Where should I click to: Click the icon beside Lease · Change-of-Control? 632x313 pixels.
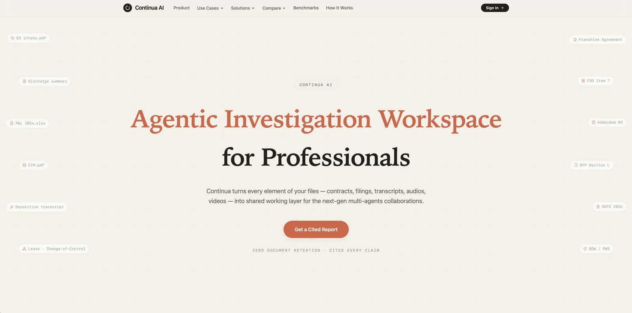[x=24, y=249]
